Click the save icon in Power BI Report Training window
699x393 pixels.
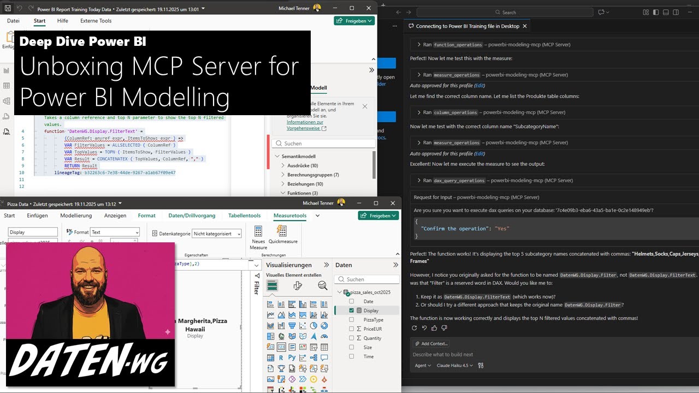click(8, 9)
